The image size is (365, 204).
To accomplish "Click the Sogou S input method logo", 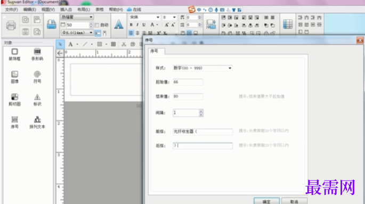I will (x=192, y=9).
